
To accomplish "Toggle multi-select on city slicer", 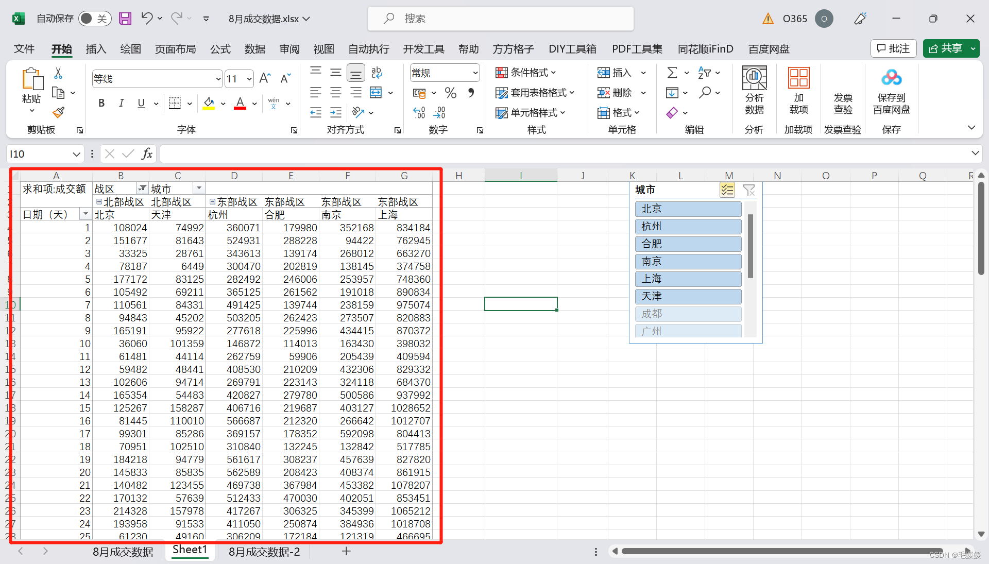I will (x=727, y=190).
